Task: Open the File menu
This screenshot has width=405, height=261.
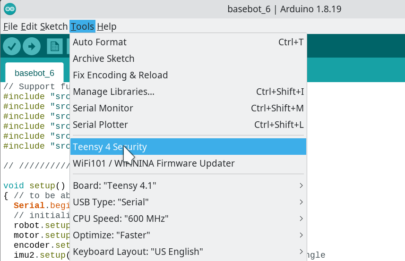Action: [10, 26]
